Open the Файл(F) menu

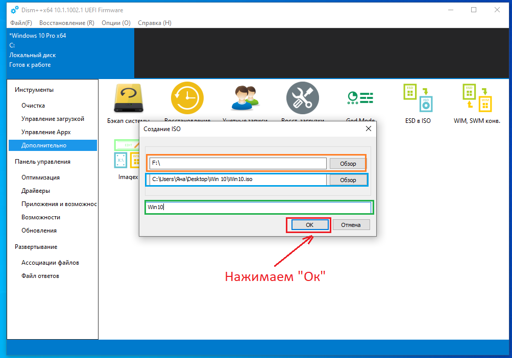pos(21,23)
